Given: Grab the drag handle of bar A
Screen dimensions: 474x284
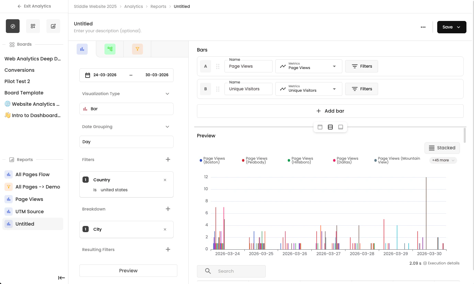Looking at the screenshot, I should 218,66.
